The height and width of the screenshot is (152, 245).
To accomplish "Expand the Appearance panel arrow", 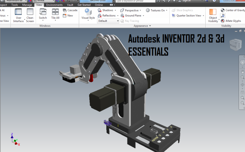I will click(x=150, y=26).
